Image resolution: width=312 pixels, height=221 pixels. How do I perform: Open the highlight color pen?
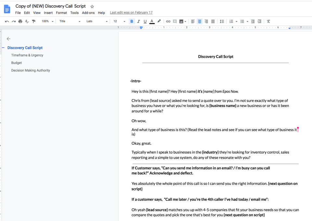coord(159,21)
